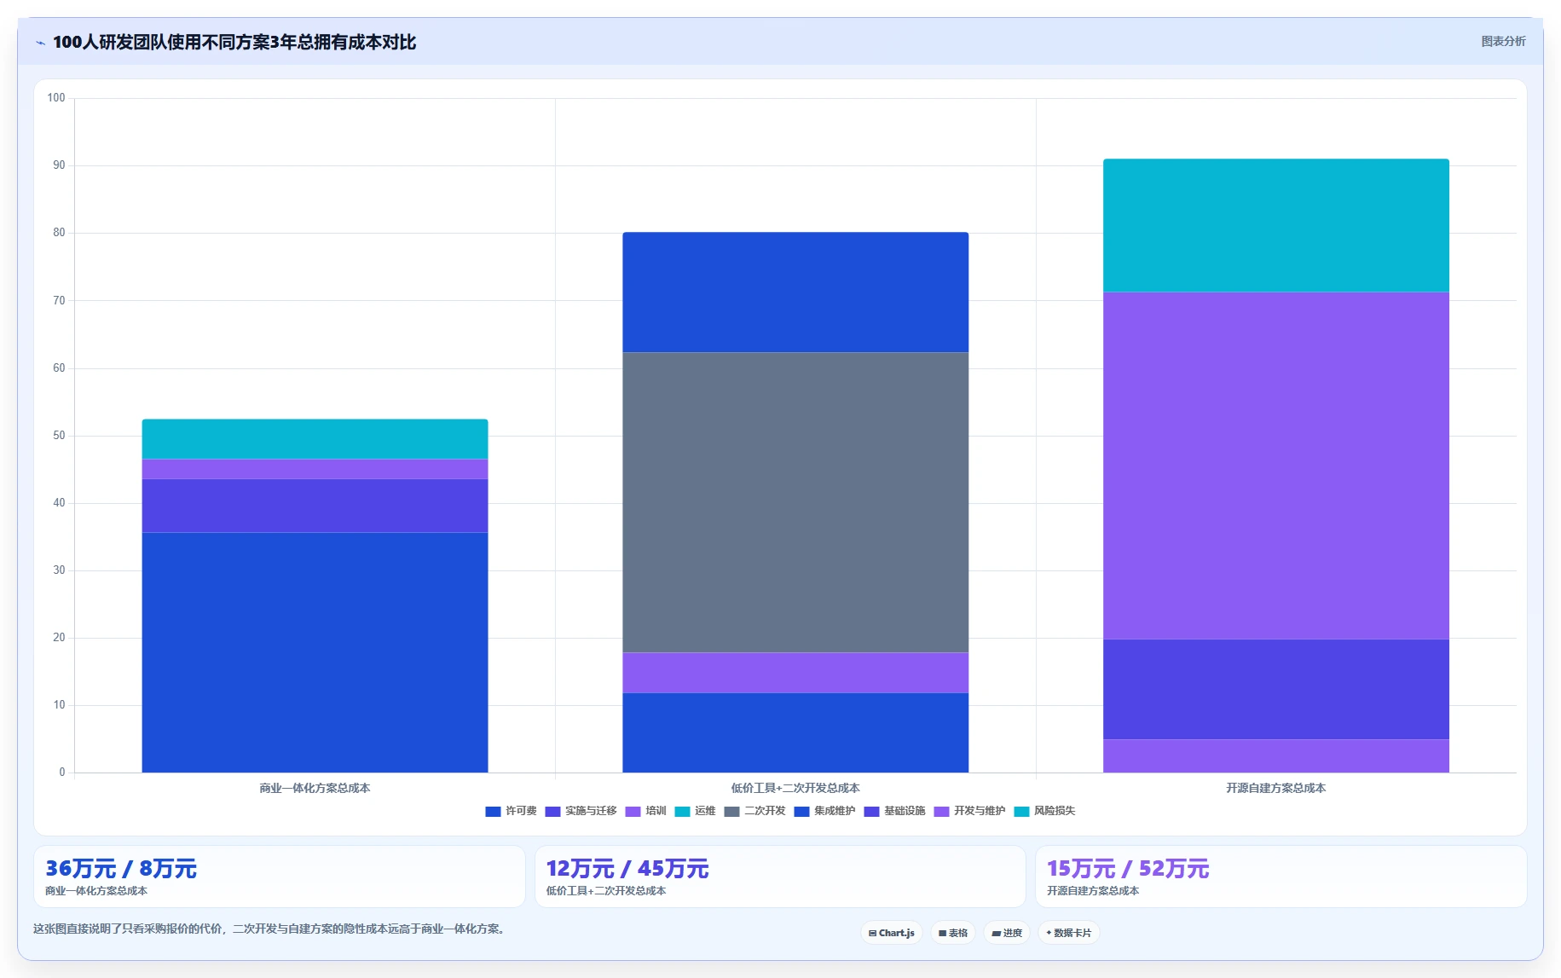
Task: Click 低价工具+二次开发总成本 caption under 12万元 card
Action: coord(606,890)
